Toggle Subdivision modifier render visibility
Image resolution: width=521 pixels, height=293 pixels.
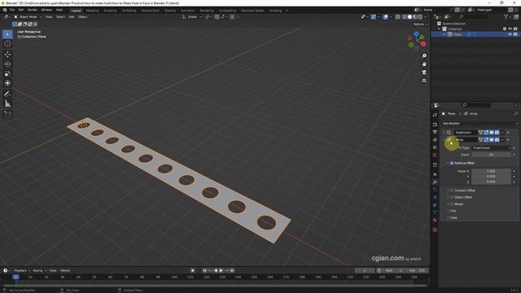(x=497, y=132)
